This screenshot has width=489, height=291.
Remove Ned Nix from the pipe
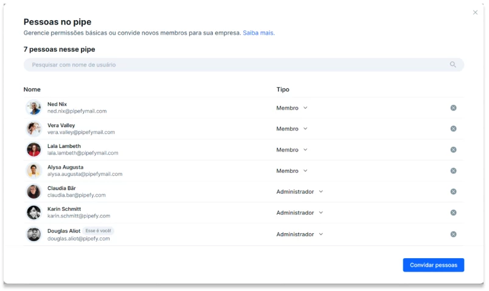(453, 108)
